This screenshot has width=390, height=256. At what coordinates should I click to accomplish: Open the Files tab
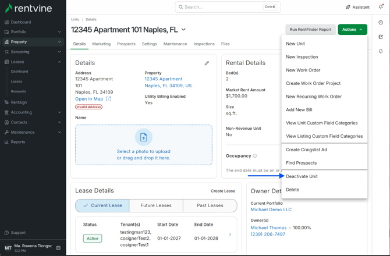pyautogui.click(x=225, y=44)
